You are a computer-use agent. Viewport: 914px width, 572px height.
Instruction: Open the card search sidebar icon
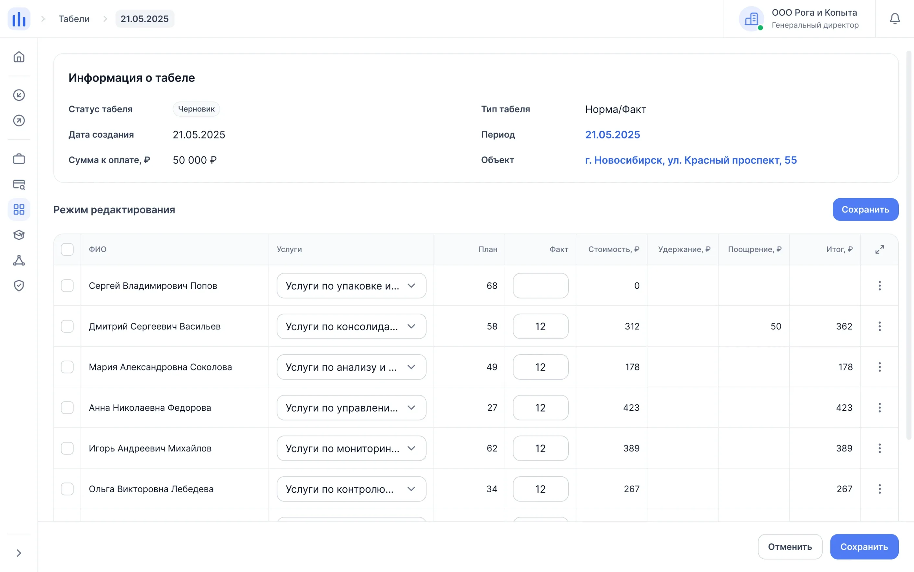[x=19, y=184]
